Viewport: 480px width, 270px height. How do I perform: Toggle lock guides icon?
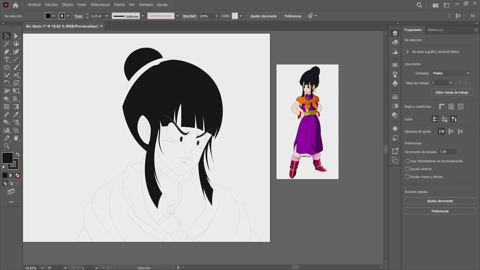click(444, 119)
